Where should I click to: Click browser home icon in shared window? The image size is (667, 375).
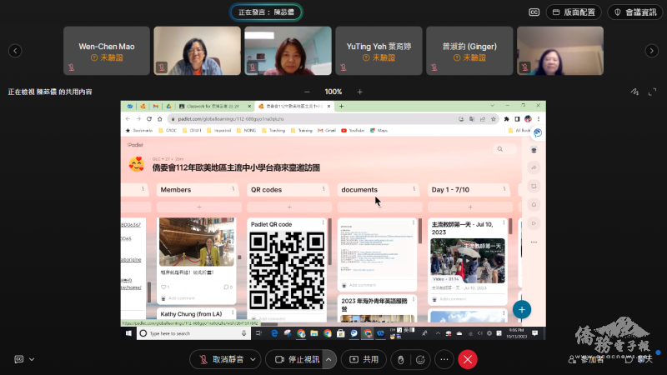(160, 119)
